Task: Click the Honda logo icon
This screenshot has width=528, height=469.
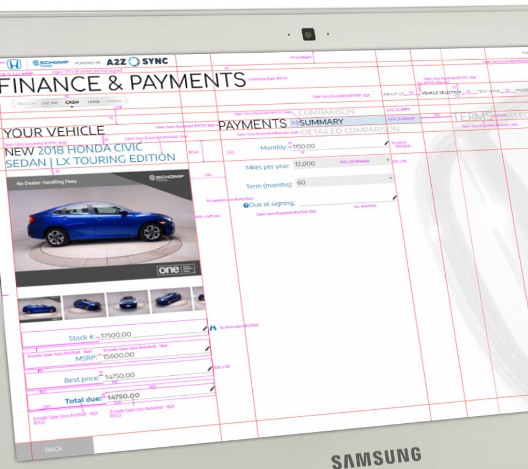Action: click(x=13, y=64)
